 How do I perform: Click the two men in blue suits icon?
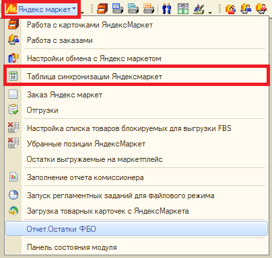coord(166,9)
